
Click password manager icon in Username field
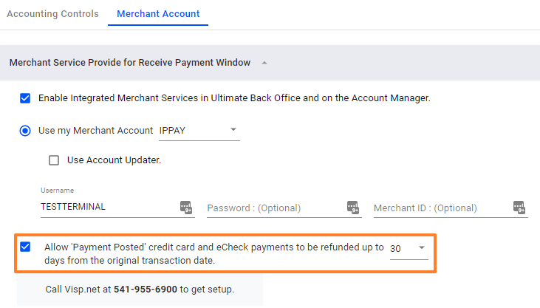(186, 208)
